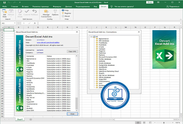Viewport: 183px width, 124px height.
Task: Open the Name Box dropdown arrow
Action: pos(15,23)
